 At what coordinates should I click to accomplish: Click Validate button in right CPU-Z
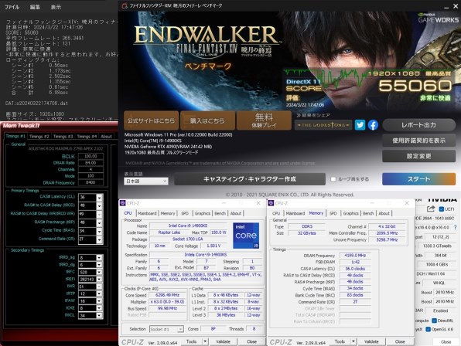point(371,341)
